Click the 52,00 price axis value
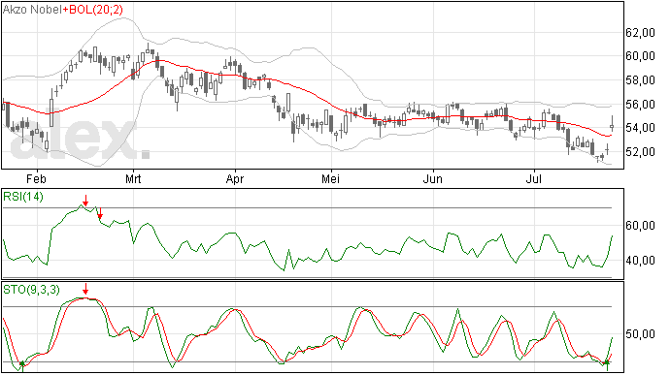Image resolution: width=670 pixels, height=375 pixels. [x=640, y=151]
